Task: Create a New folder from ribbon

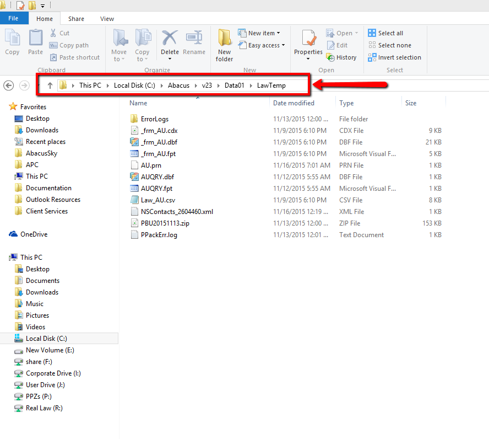Action: [224, 45]
